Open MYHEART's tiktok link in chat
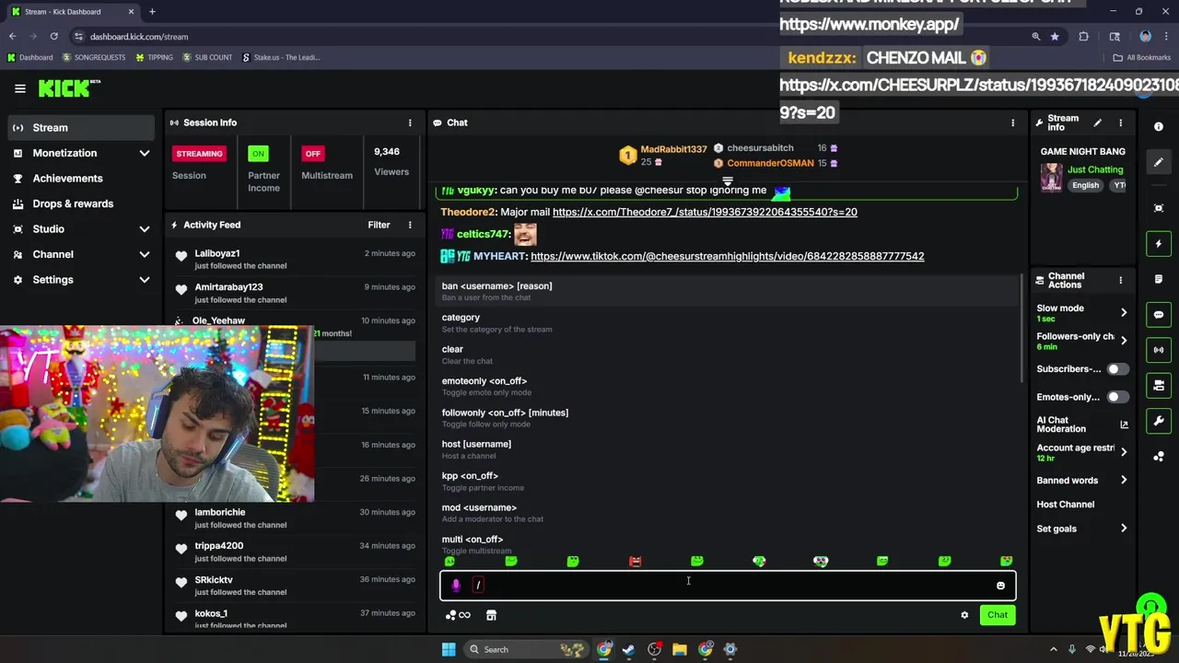This screenshot has width=1179, height=663. (728, 257)
